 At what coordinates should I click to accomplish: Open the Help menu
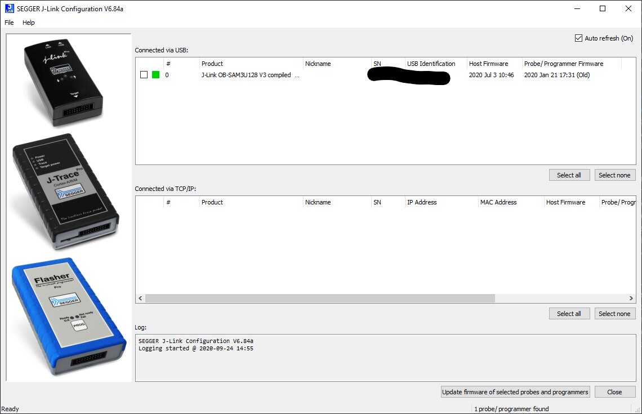28,23
